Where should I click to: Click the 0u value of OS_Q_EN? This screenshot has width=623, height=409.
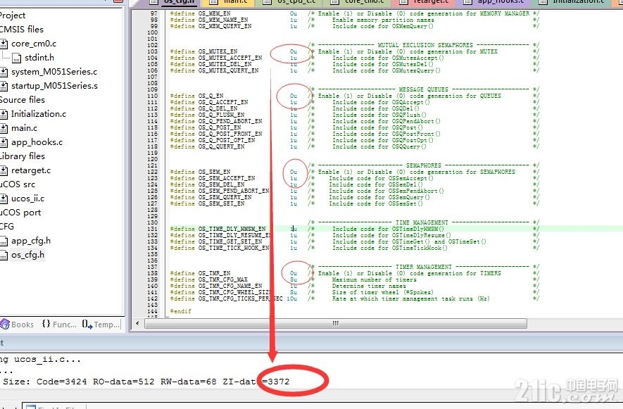[x=294, y=96]
